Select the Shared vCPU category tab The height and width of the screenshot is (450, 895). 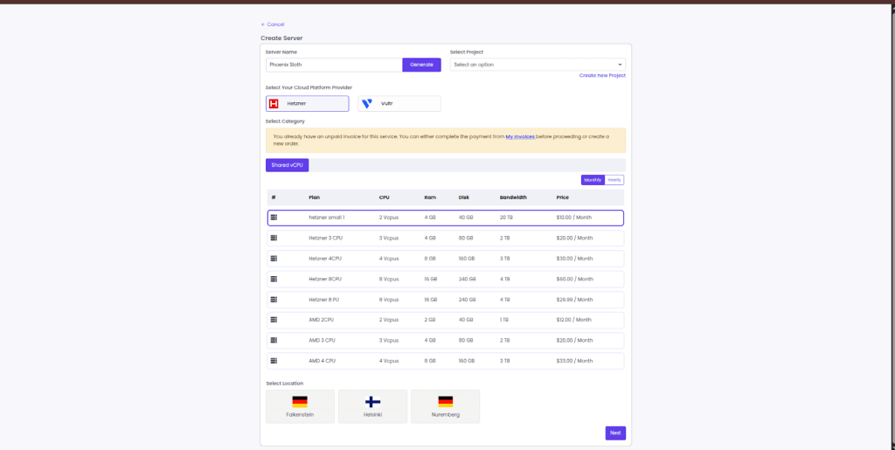point(287,165)
